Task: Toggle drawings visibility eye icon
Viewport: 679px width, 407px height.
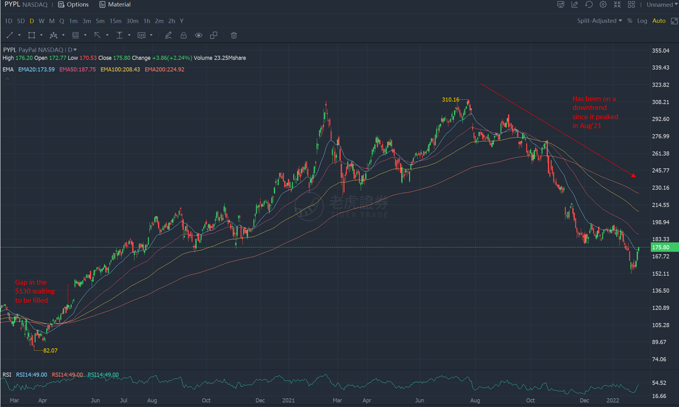Action: pos(198,35)
